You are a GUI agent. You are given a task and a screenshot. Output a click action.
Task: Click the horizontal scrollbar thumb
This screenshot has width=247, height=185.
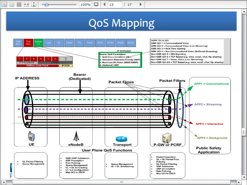coord(122,182)
